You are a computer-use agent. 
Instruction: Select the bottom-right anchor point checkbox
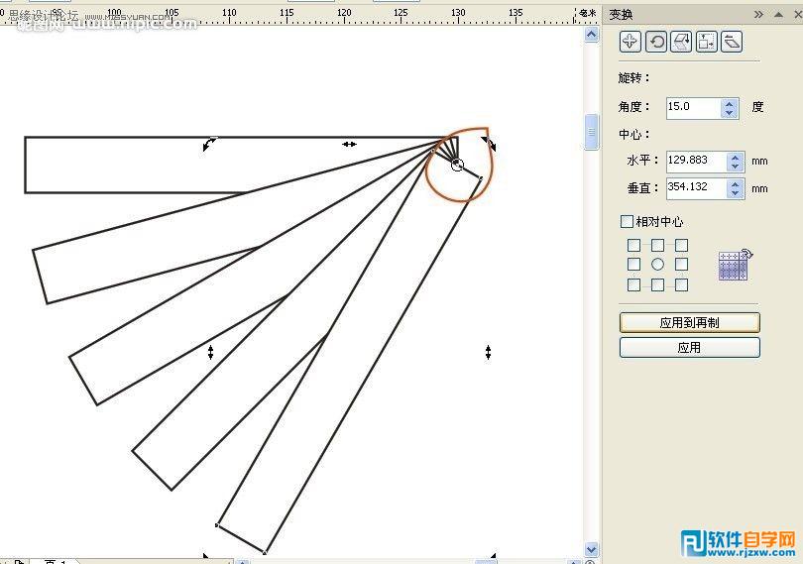[x=681, y=285]
